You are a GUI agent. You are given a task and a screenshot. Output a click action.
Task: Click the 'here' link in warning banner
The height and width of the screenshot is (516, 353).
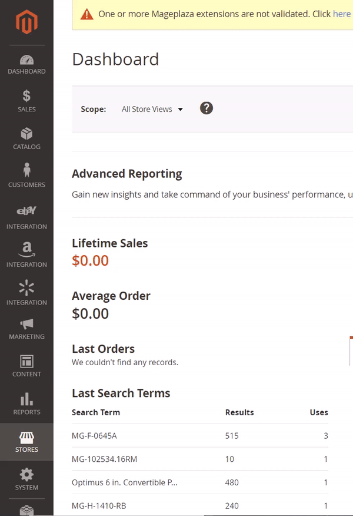click(x=341, y=14)
